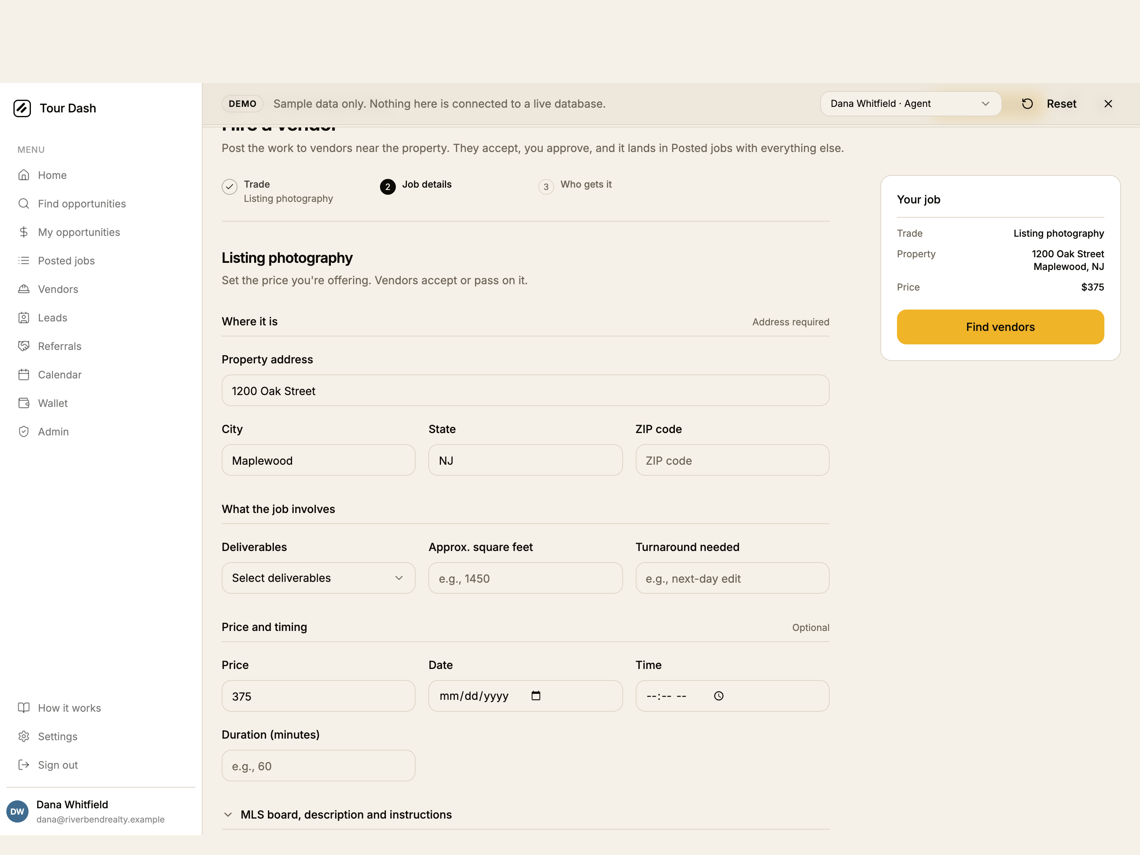The width and height of the screenshot is (1140, 855).
Task: Click the Tour Dash logo icon
Action: click(22, 108)
